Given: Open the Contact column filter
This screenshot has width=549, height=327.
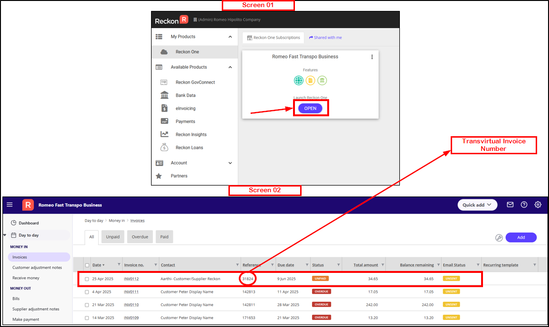Looking at the screenshot, I should pyautogui.click(x=237, y=265).
